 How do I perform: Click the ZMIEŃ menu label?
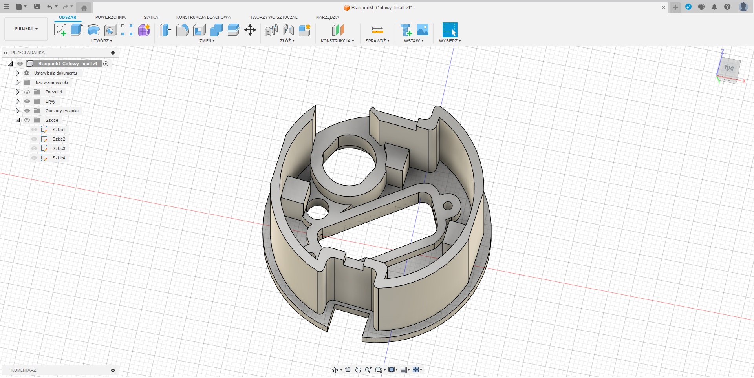pos(207,41)
